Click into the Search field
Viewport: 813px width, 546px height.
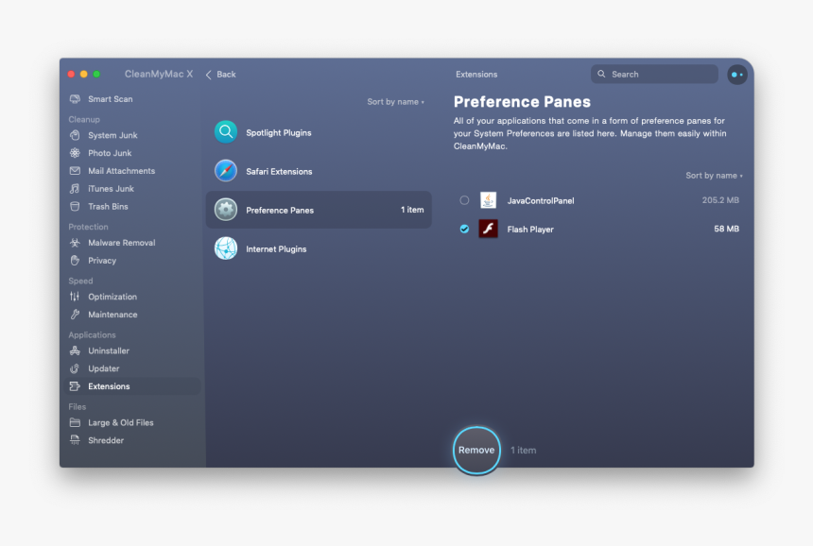654,74
